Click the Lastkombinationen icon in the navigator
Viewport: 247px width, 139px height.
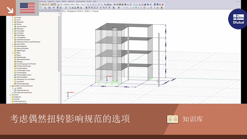[x=15, y=90]
